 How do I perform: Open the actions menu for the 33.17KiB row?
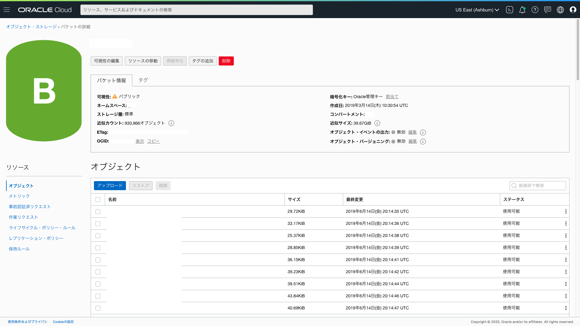pos(566,224)
